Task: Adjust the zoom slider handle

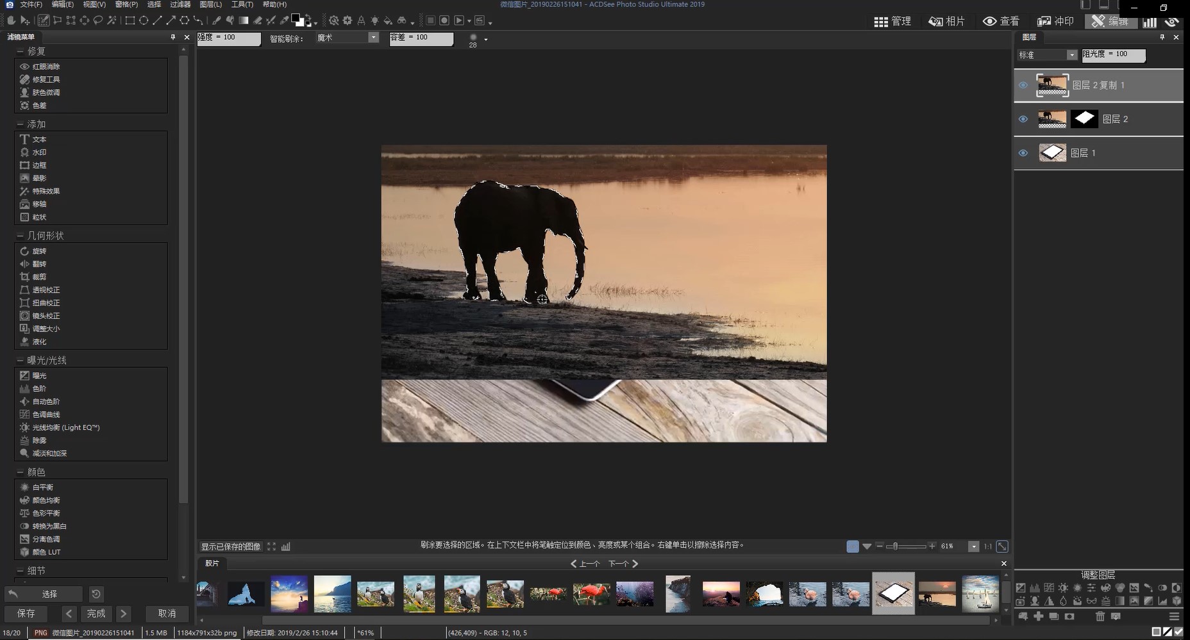Action: (x=896, y=546)
